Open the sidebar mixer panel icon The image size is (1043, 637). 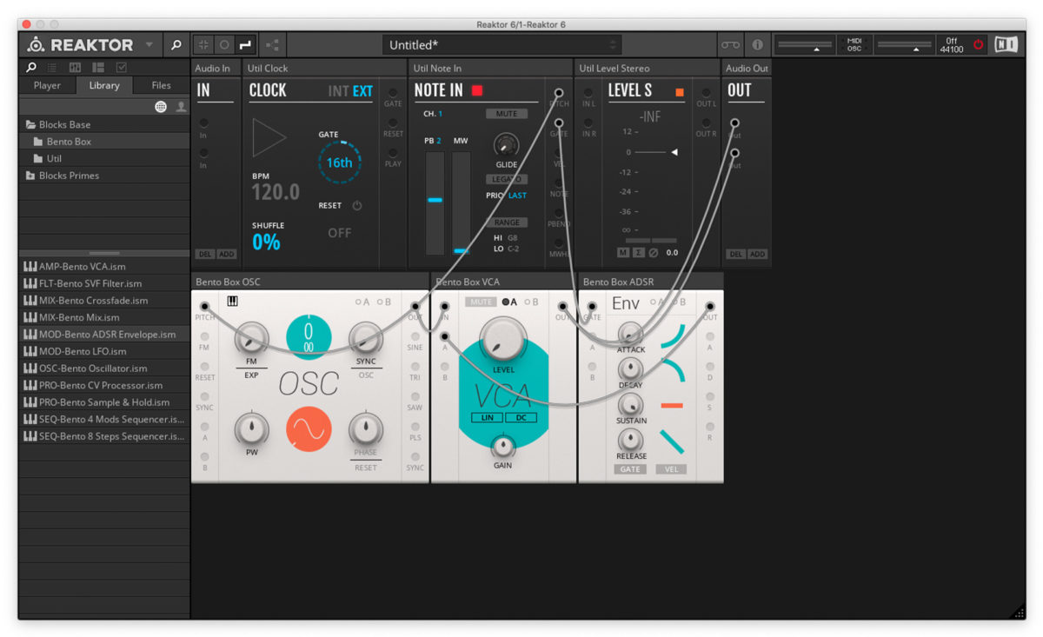click(76, 67)
